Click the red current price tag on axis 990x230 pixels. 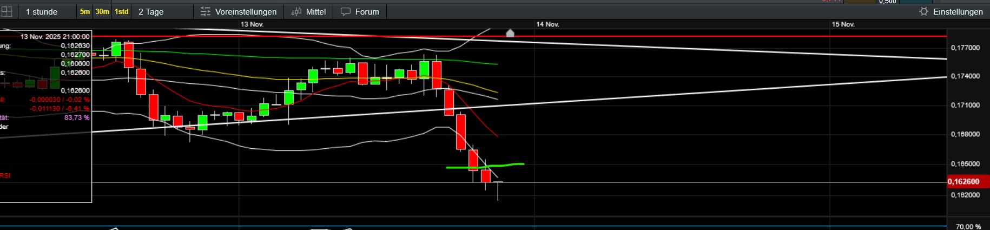coord(968,182)
